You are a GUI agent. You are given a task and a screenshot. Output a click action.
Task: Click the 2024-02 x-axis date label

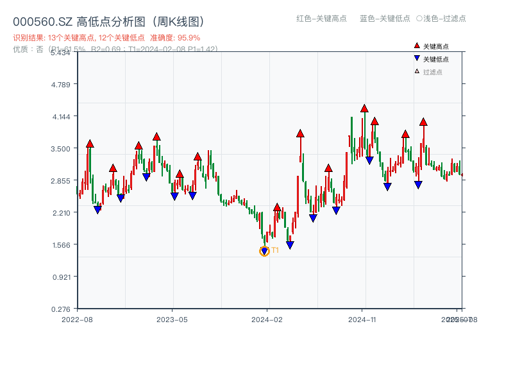(x=267, y=320)
